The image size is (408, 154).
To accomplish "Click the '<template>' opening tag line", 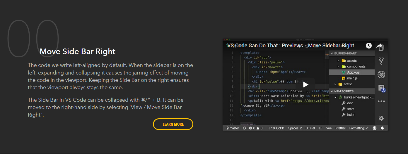I will tap(250, 53).
